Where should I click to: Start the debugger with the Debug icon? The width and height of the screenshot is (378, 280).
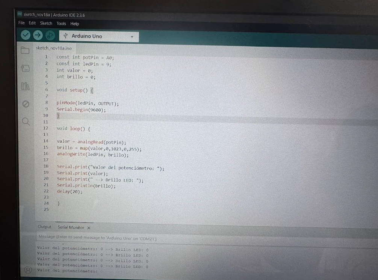(50, 36)
